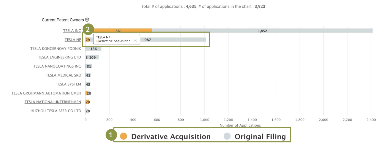Open the TESLA NANOCOATINGS INC link
382x147 pixels.
tap(57, 66)
